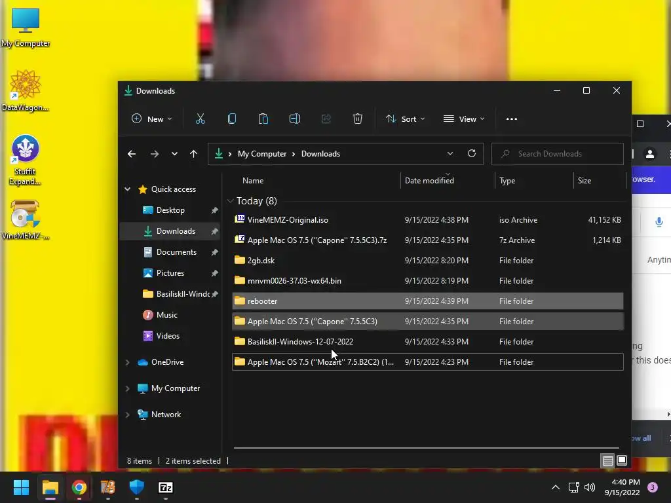This screenshot has width=671, height=503.
Task: Open DataWagon desktop shortcut
Action: [26, 90]
